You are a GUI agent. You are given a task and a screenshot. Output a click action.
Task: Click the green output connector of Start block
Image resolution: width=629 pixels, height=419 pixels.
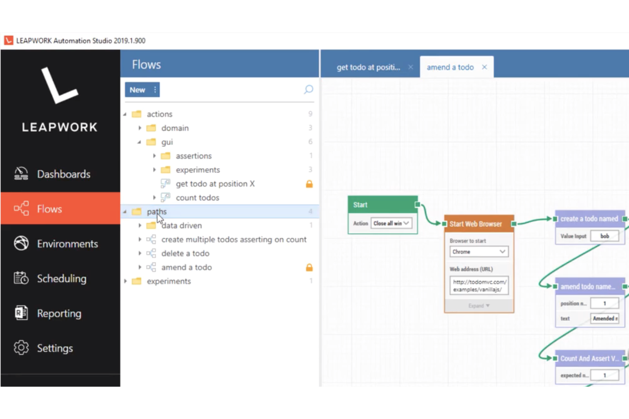(x=417, y=205)
